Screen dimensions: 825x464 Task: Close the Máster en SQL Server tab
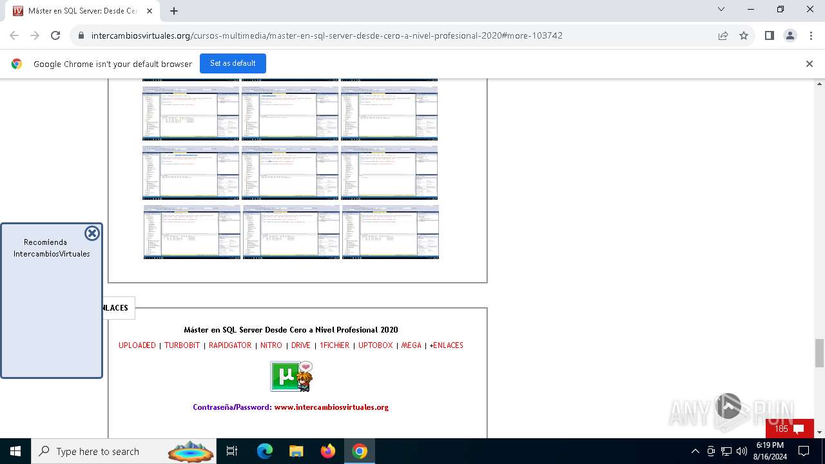point(150,11)
